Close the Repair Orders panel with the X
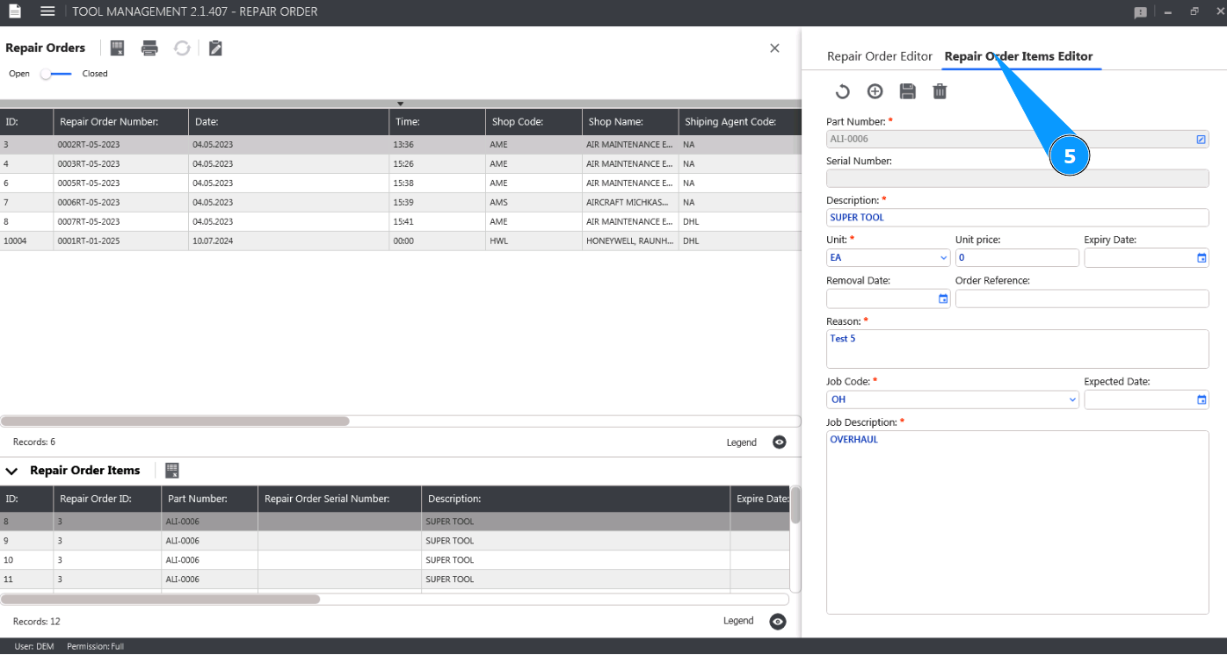The height and width of the screenshot is (655, 1227). pyautogui.click(x=774, y=48)
